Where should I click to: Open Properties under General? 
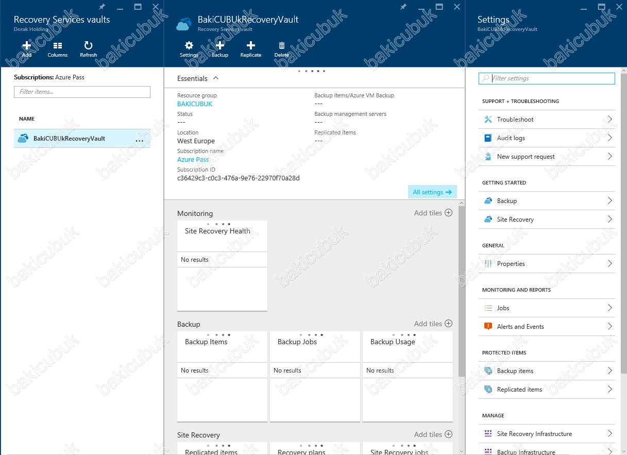pyautogui.click(x=547, y=264)
